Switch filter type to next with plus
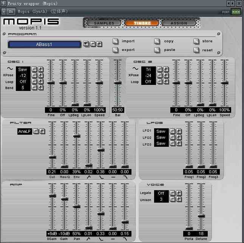Image resolution: width=244 pixels, height=243 pixels. click(x=42, y=131)
